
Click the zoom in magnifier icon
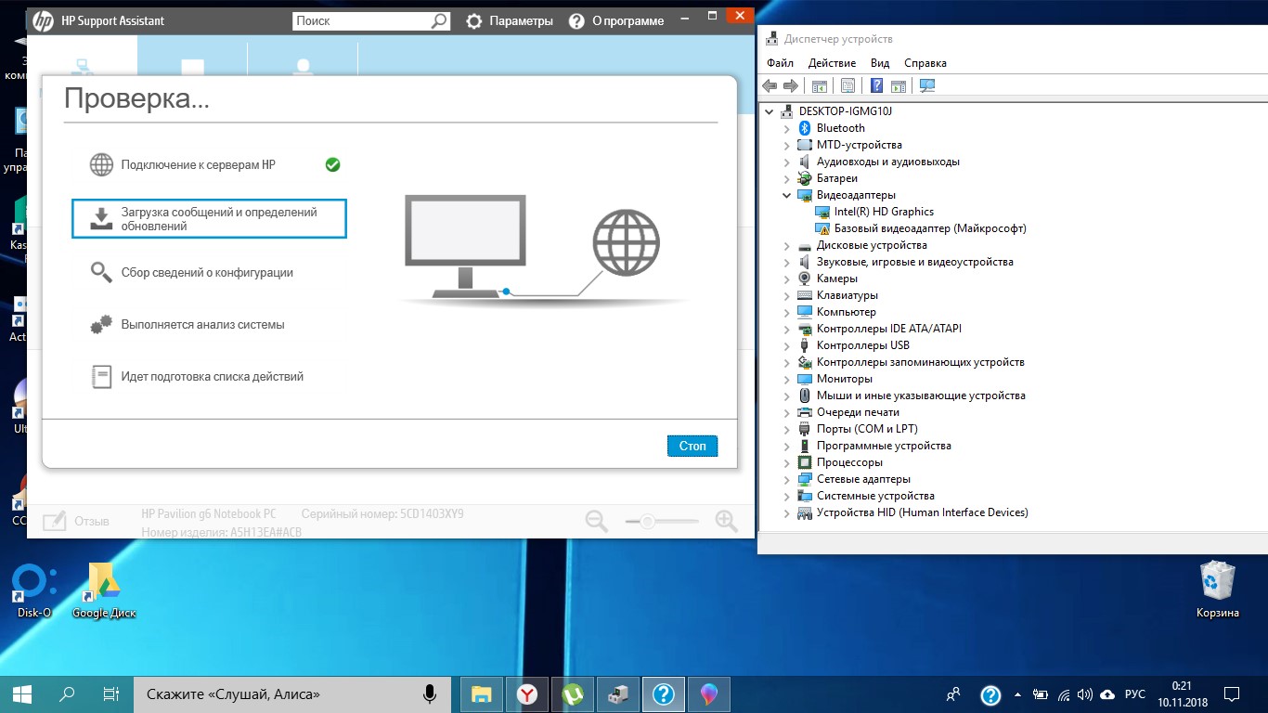[726, 521]
